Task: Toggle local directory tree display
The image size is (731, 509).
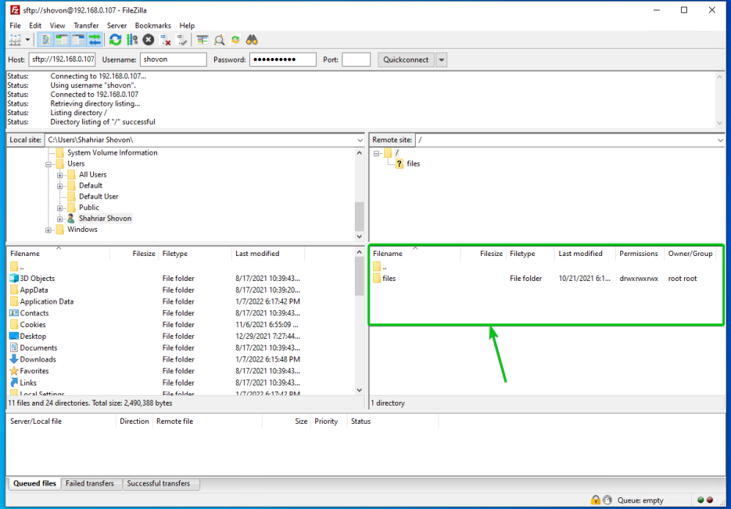Action: coord(62,40)
